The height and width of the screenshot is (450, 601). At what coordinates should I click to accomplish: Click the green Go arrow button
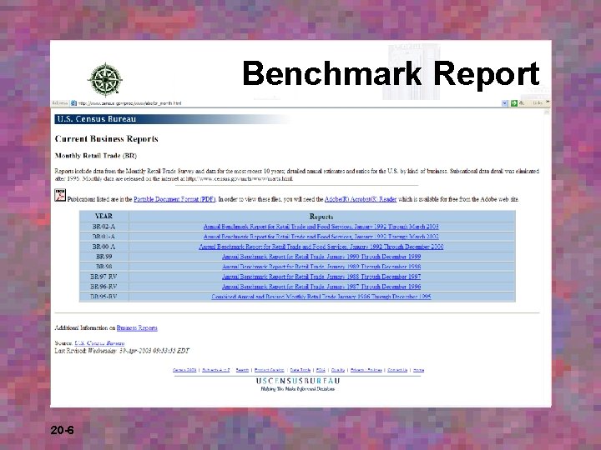514,103
